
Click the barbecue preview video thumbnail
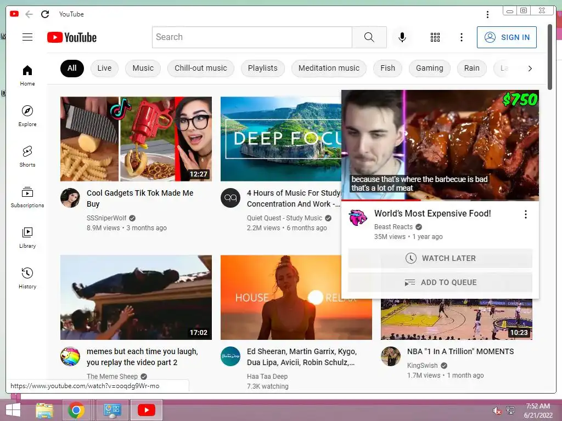click(x=440, y=145)
